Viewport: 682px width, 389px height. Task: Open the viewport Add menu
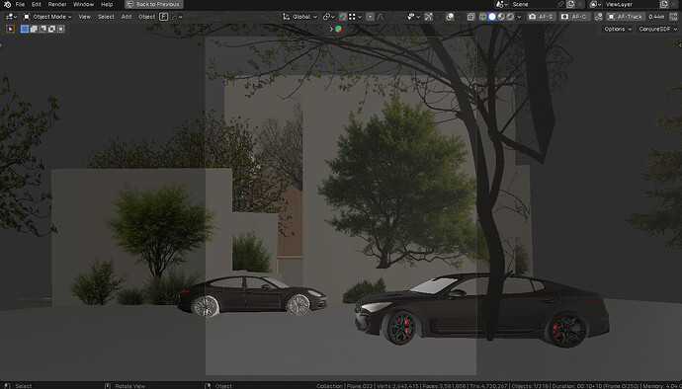pyautogui.click(x=127, y=17)
